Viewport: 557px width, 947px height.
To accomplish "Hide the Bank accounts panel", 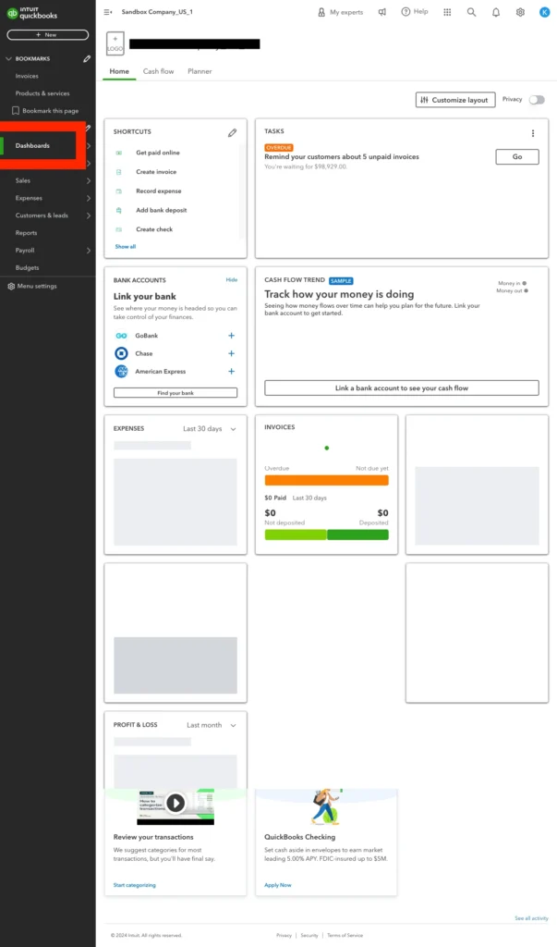I will pos(233,280).
